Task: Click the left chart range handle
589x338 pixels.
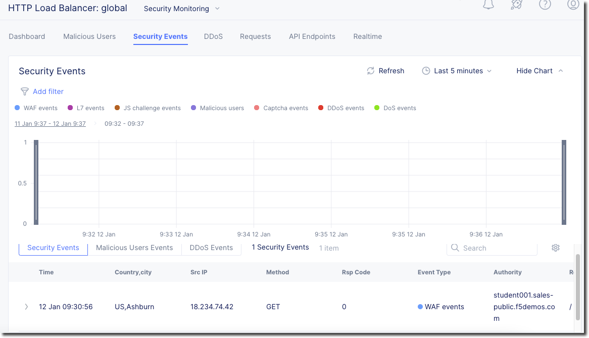Action: pos(36,183)
